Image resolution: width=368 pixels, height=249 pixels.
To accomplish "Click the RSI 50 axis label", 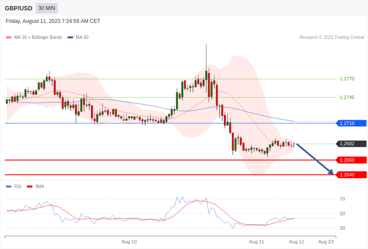I will (342, 214).
